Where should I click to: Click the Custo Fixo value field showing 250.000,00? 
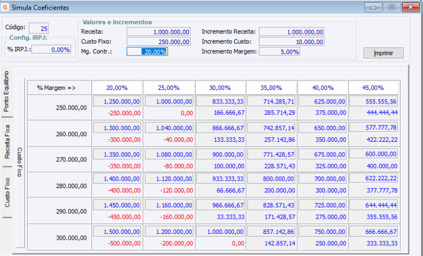[158, 42]
